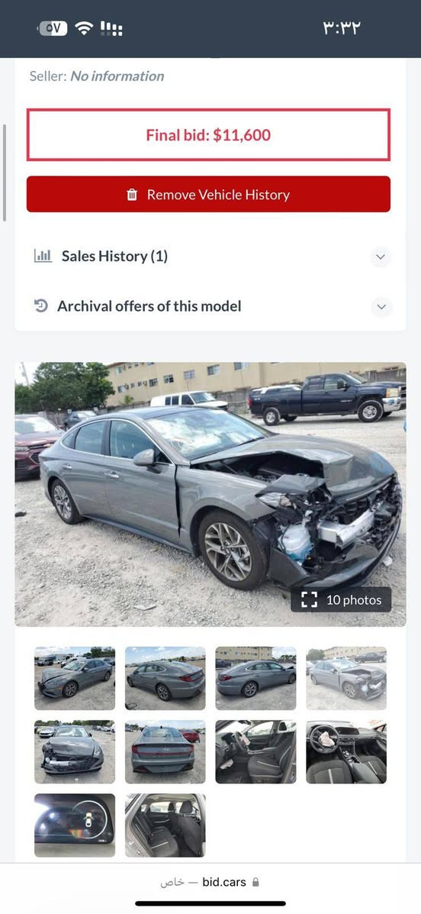Select the rear seats interior thumbnail

point(166,825)
